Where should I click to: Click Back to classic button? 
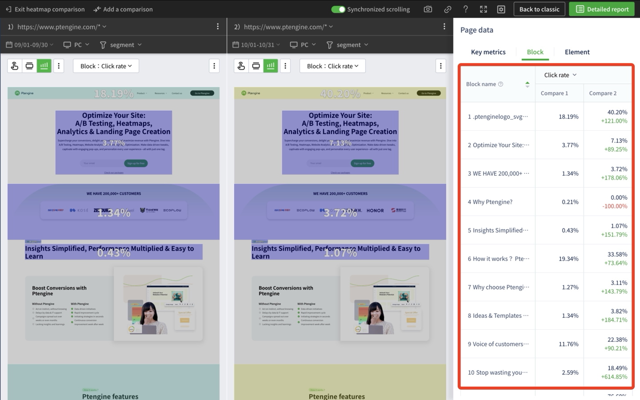coord(539,9)
